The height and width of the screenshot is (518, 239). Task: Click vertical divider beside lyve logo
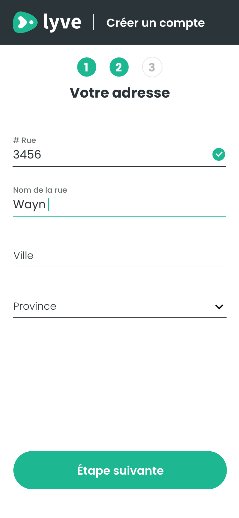[94, 22]
